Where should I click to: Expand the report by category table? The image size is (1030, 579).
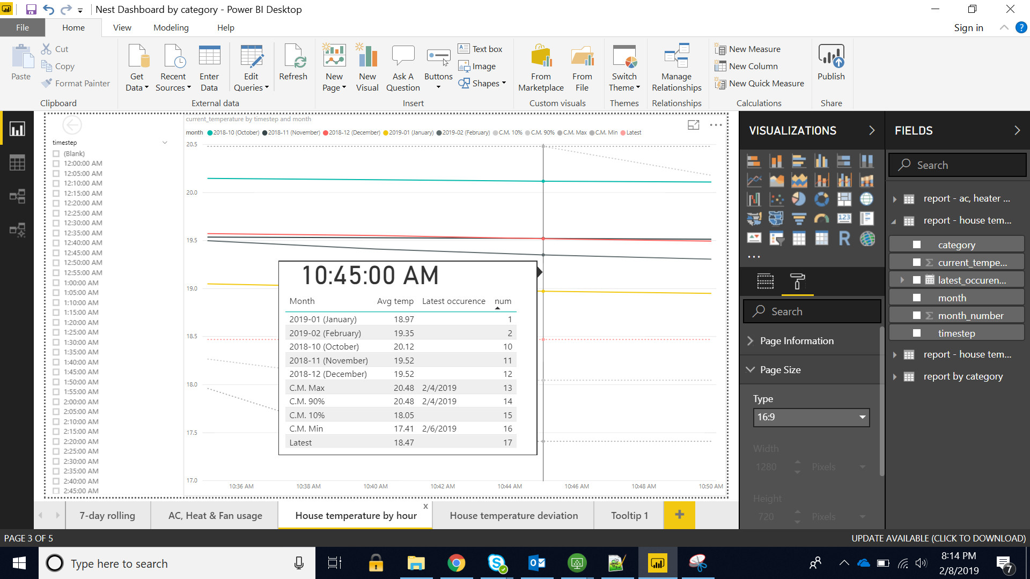click(894, 377)
